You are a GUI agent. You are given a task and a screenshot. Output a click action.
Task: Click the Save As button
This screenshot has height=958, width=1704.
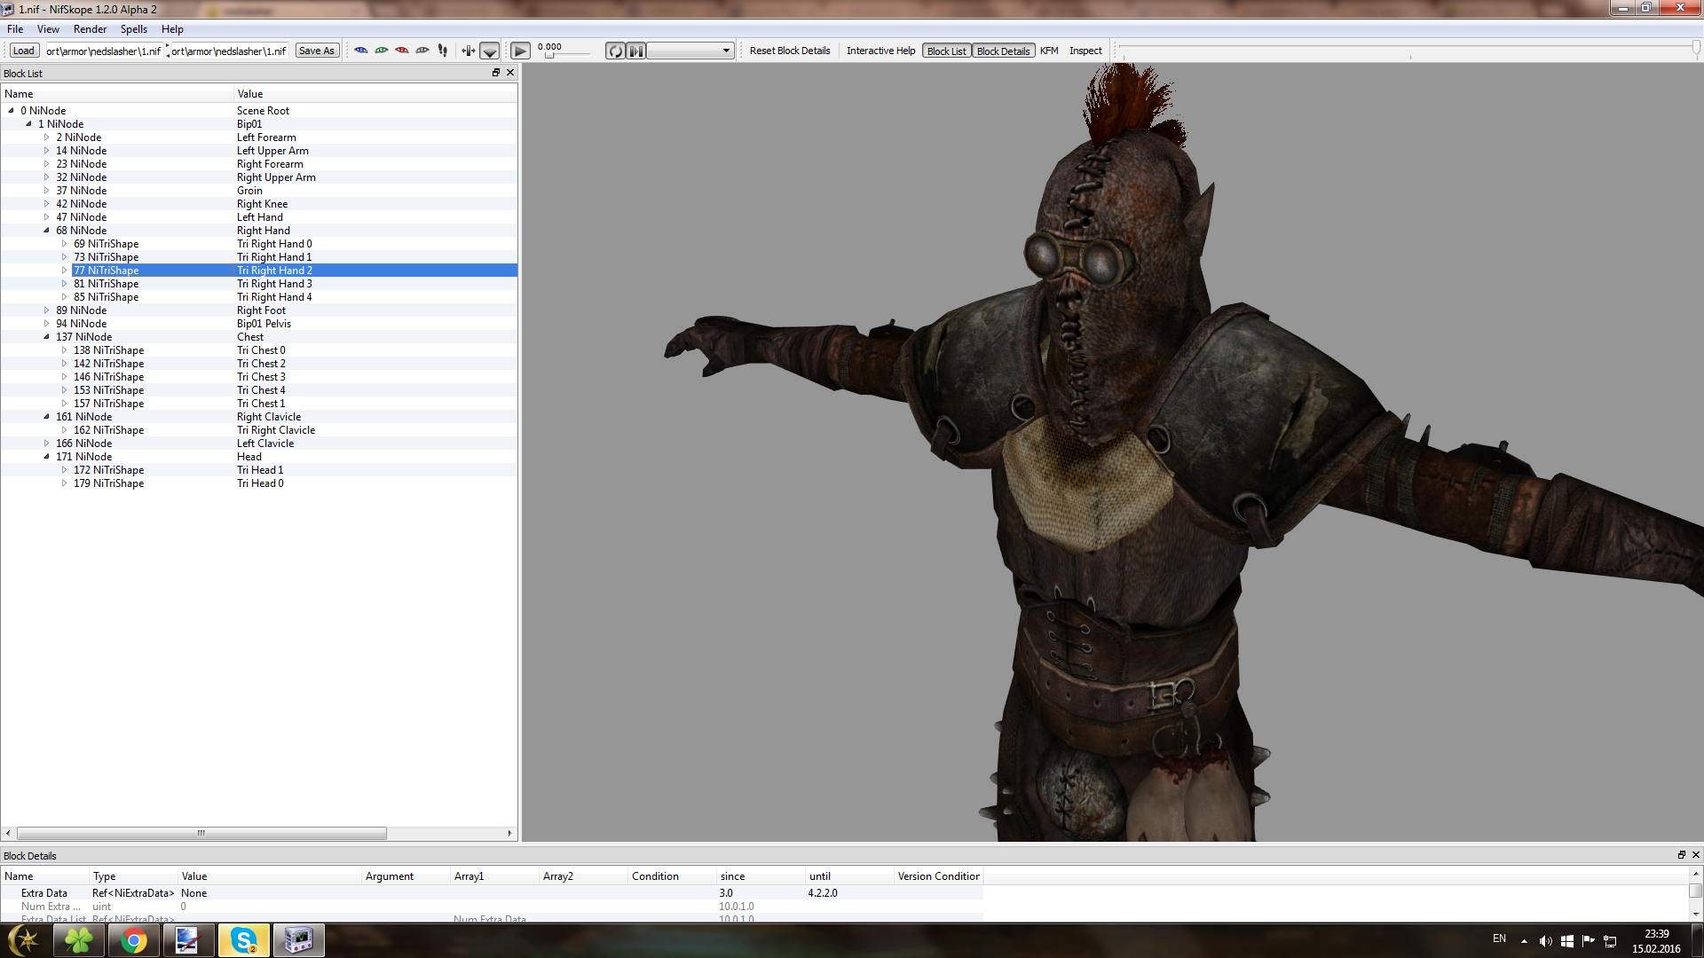(x=317, y=51)
